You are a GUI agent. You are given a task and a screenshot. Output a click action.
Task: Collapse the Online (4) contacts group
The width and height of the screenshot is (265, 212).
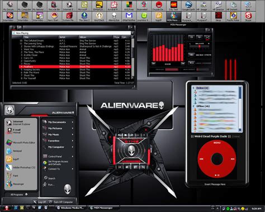(193, 88)
